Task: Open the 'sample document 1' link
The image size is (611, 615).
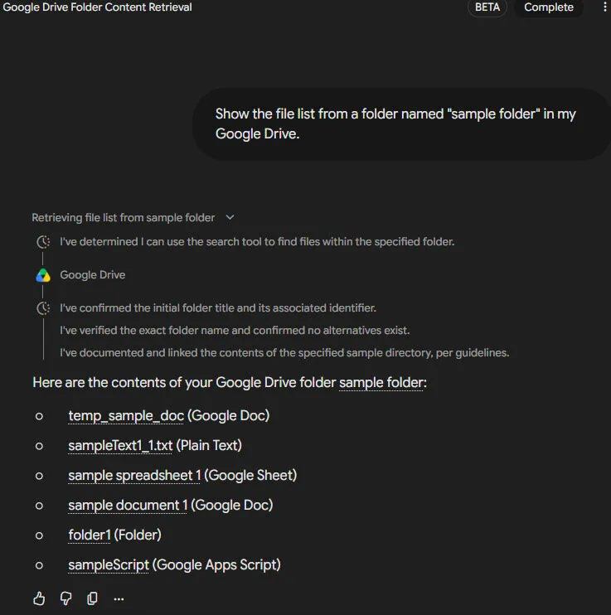Action: click(x=128, y=506)
